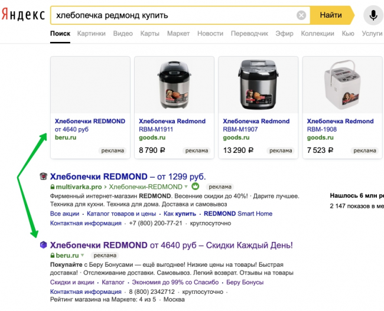
Task: Click the purple beru.ru favicon icon
Action: (x=43, y=245)
